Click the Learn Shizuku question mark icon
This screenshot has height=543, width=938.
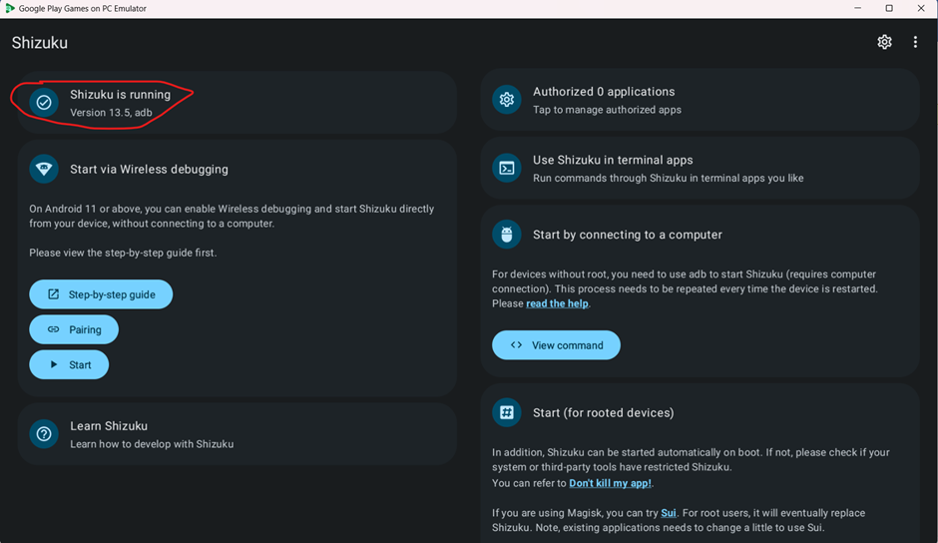(44, 434)
